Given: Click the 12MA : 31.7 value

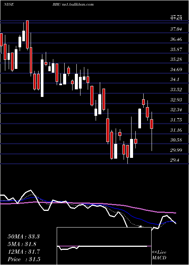Looking at the screenshot, I should coord(24,252).
